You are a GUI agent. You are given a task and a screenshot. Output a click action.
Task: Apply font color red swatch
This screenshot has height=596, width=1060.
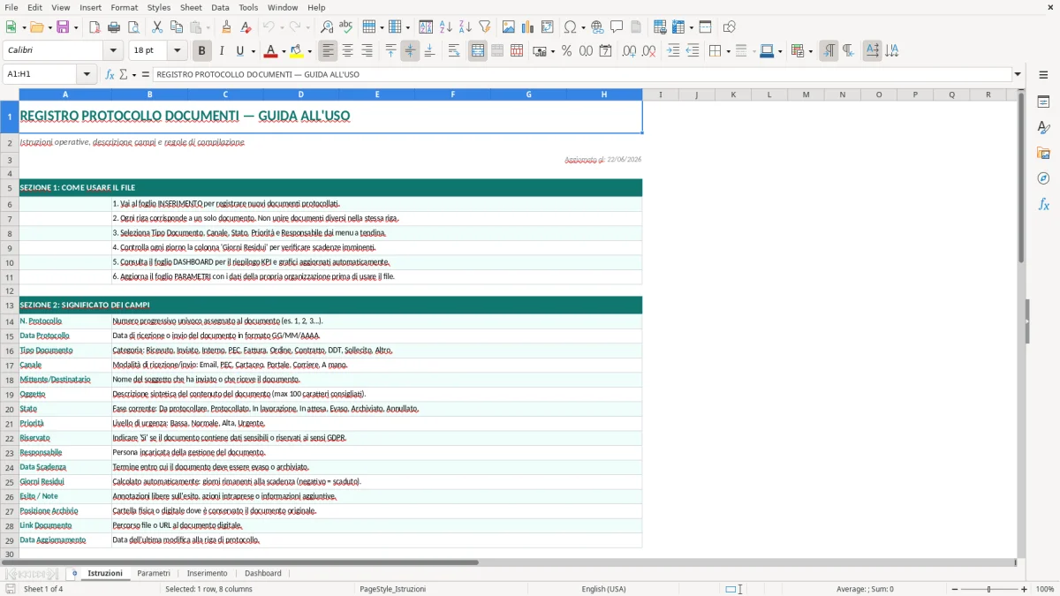tap(271, 51)
